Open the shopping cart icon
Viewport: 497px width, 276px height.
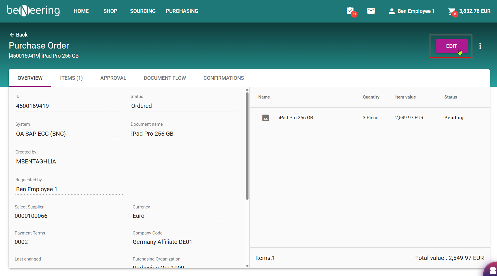coord(452,11)
